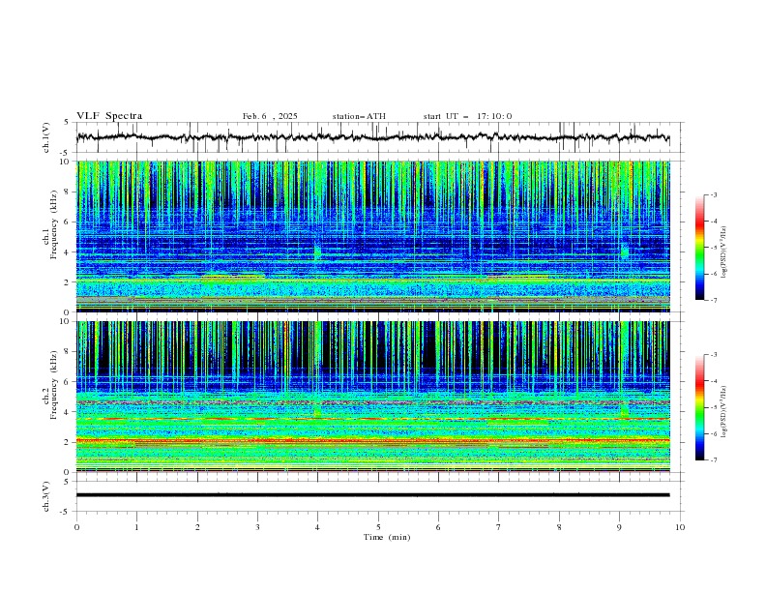This screenshot has width=766, height=592.
Task: Click the ch.2 spectrogram panel
Action: click(373, 397)
